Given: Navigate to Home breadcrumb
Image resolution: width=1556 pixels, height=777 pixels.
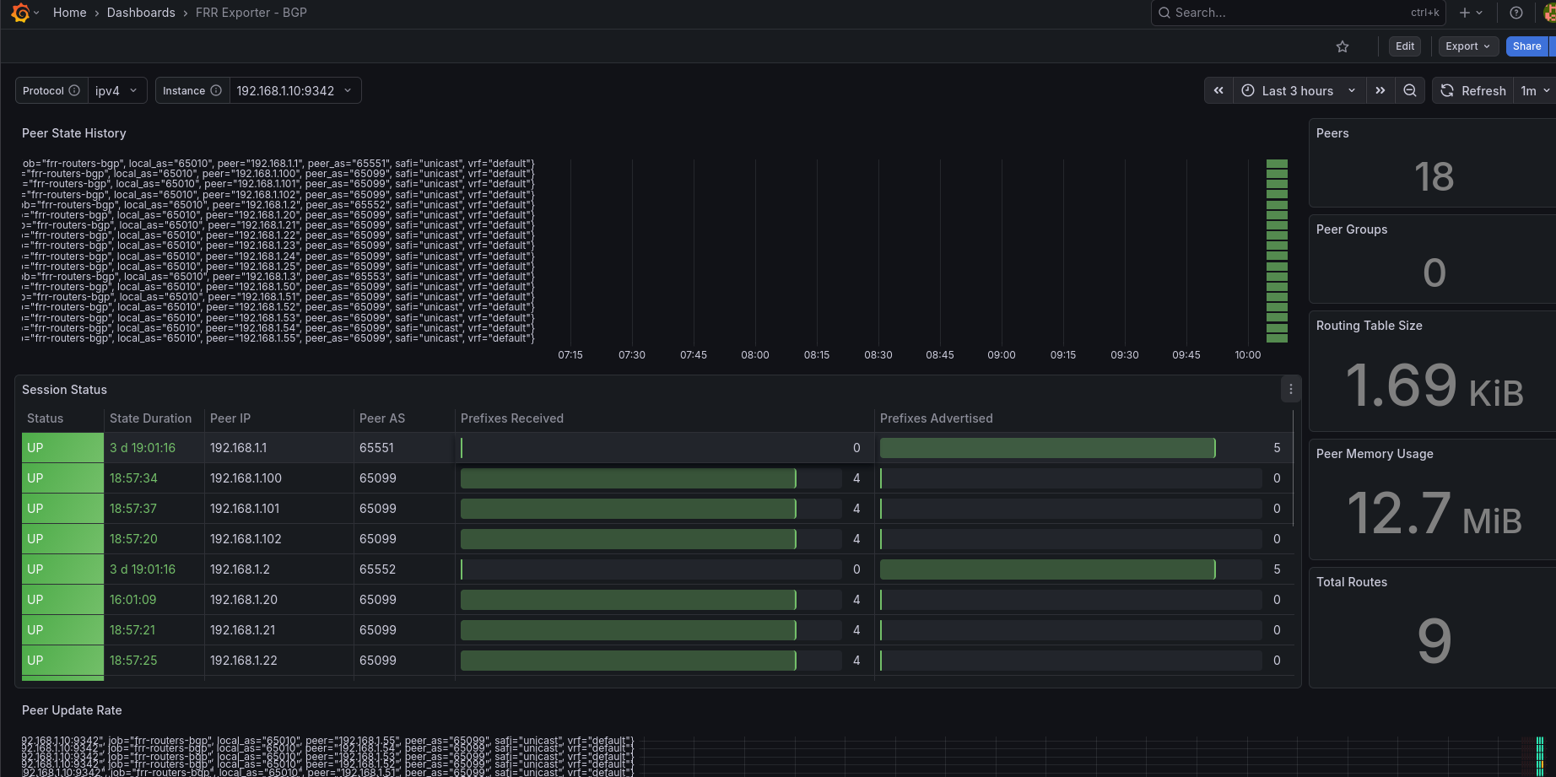Looking at the screenshot, I should [69, 13].
